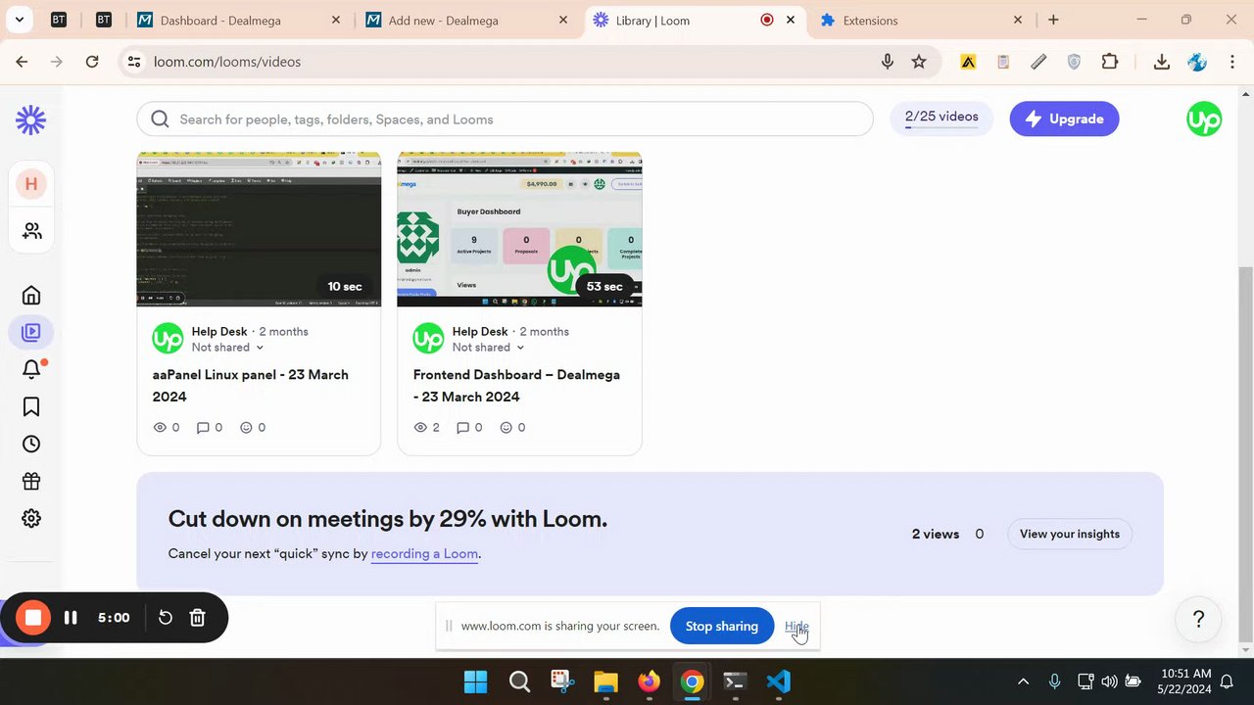Switch to the Extensions tab

(921, 20)
